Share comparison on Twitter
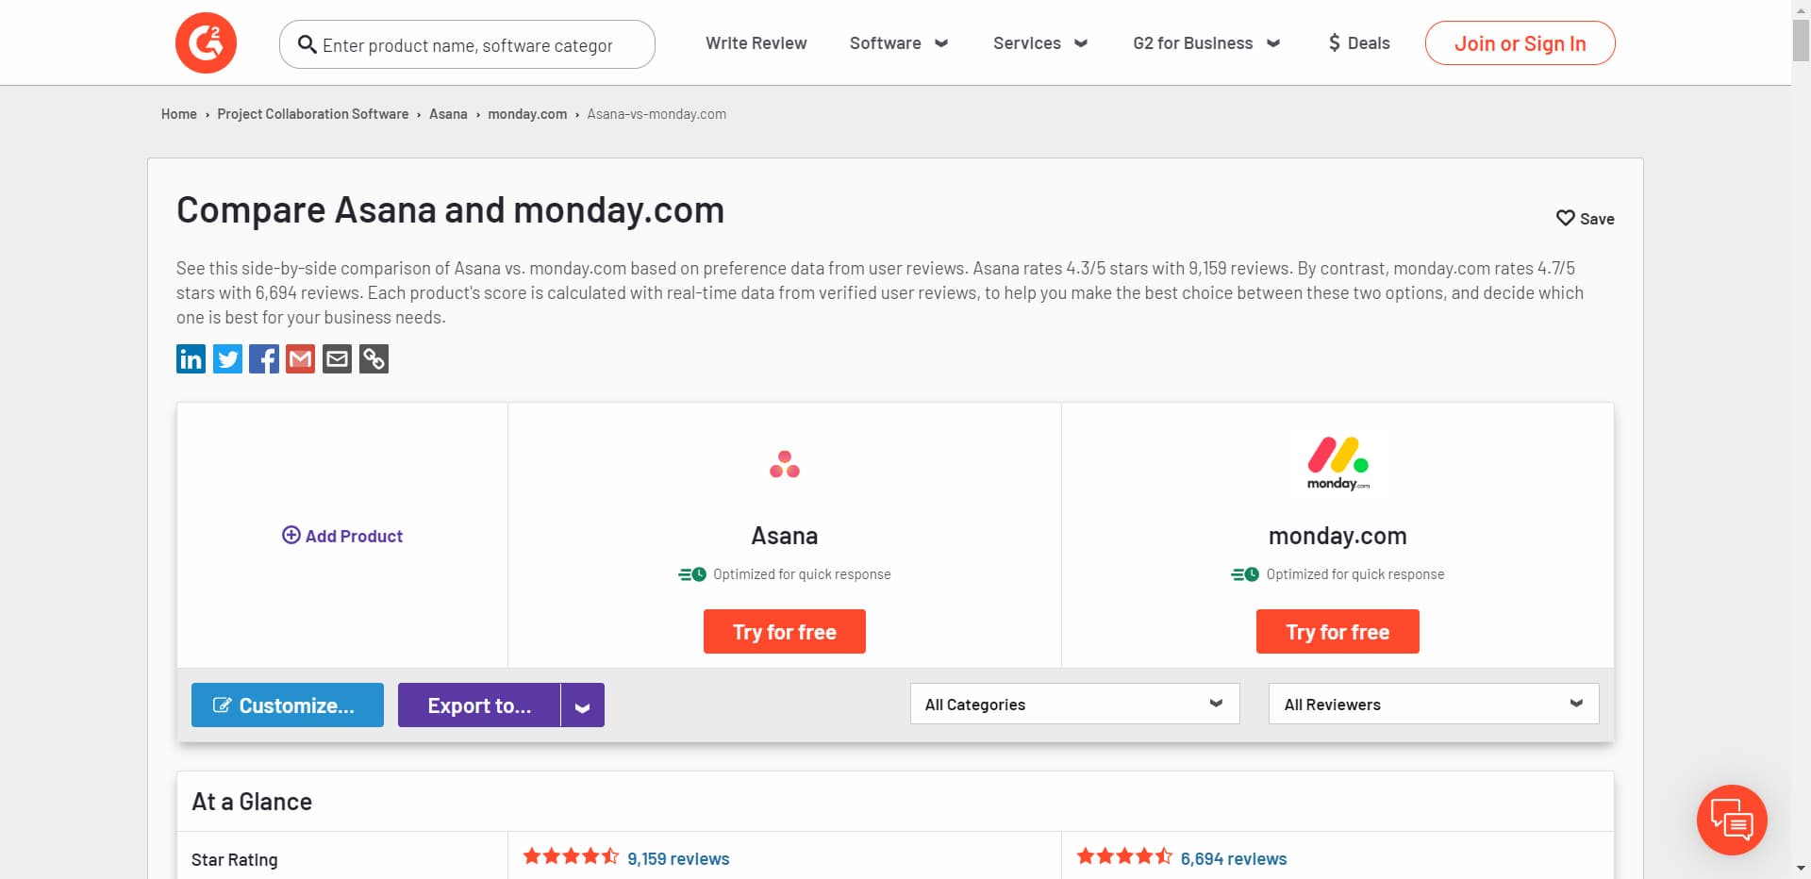Viewport: 1811px width, 879px height. point(227,359)
